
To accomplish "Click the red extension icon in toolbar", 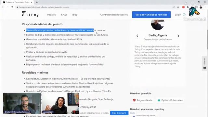I will [183, 7].
